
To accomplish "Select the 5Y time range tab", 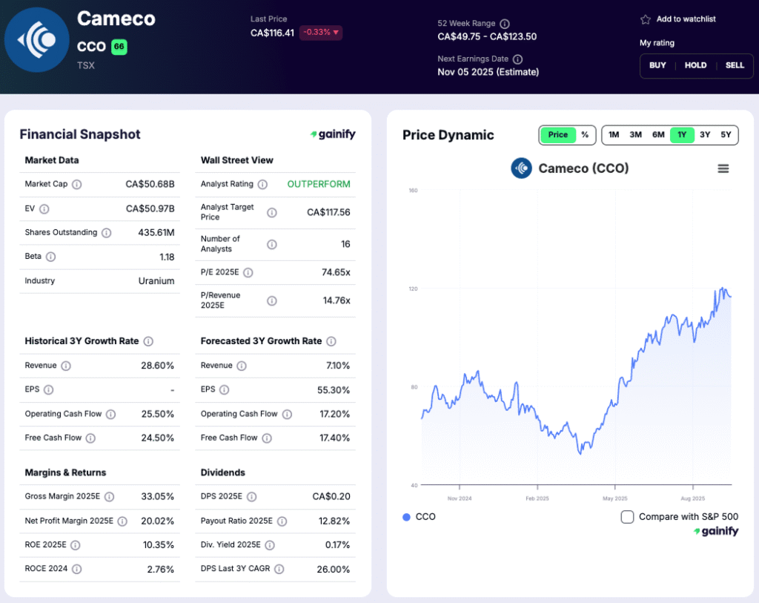I will tap(726, 135).
